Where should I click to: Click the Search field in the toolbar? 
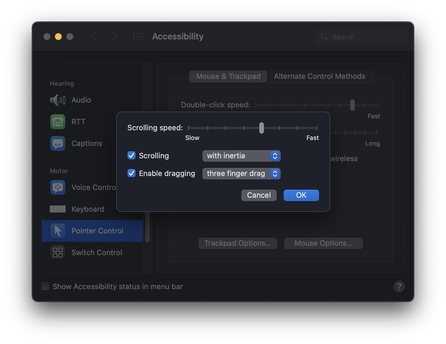(361, 37)
